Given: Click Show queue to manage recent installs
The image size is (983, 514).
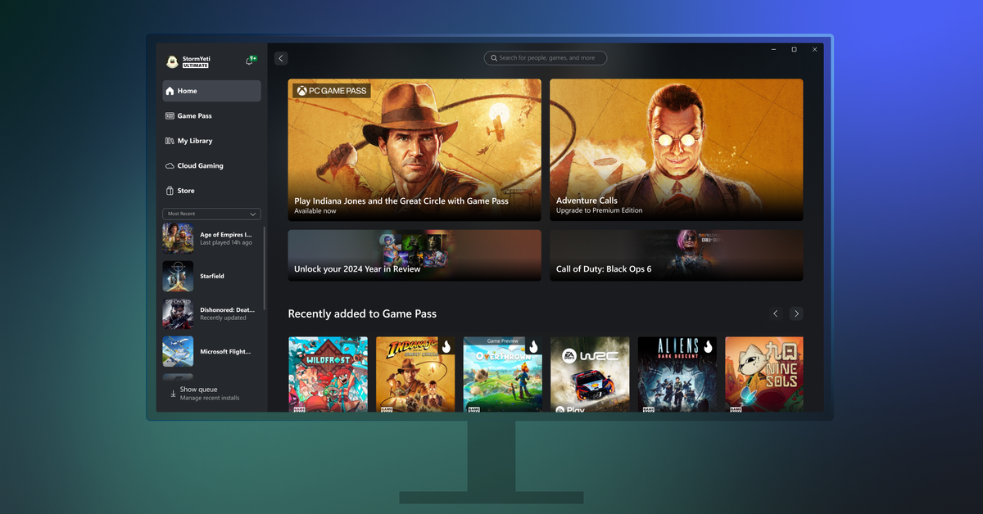Looking at the screenshot, I should tap(197, 393).
